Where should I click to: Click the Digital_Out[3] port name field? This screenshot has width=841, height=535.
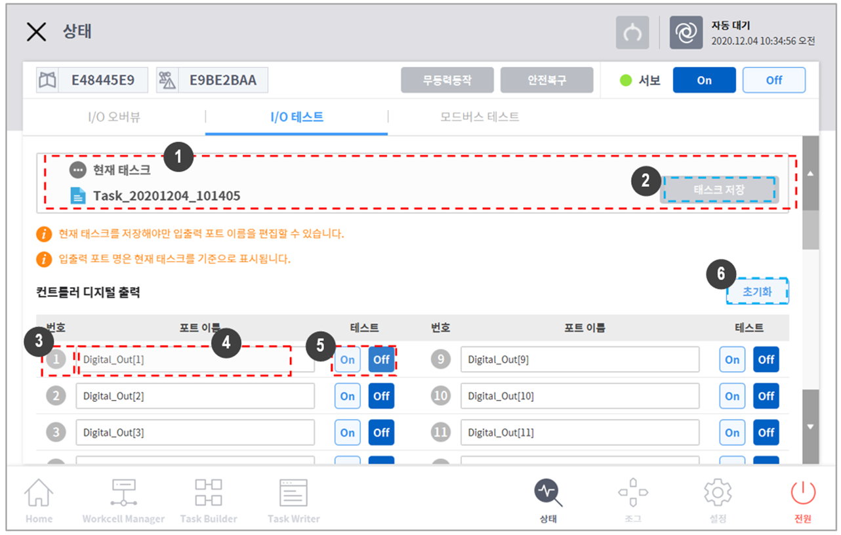point(195,433)
